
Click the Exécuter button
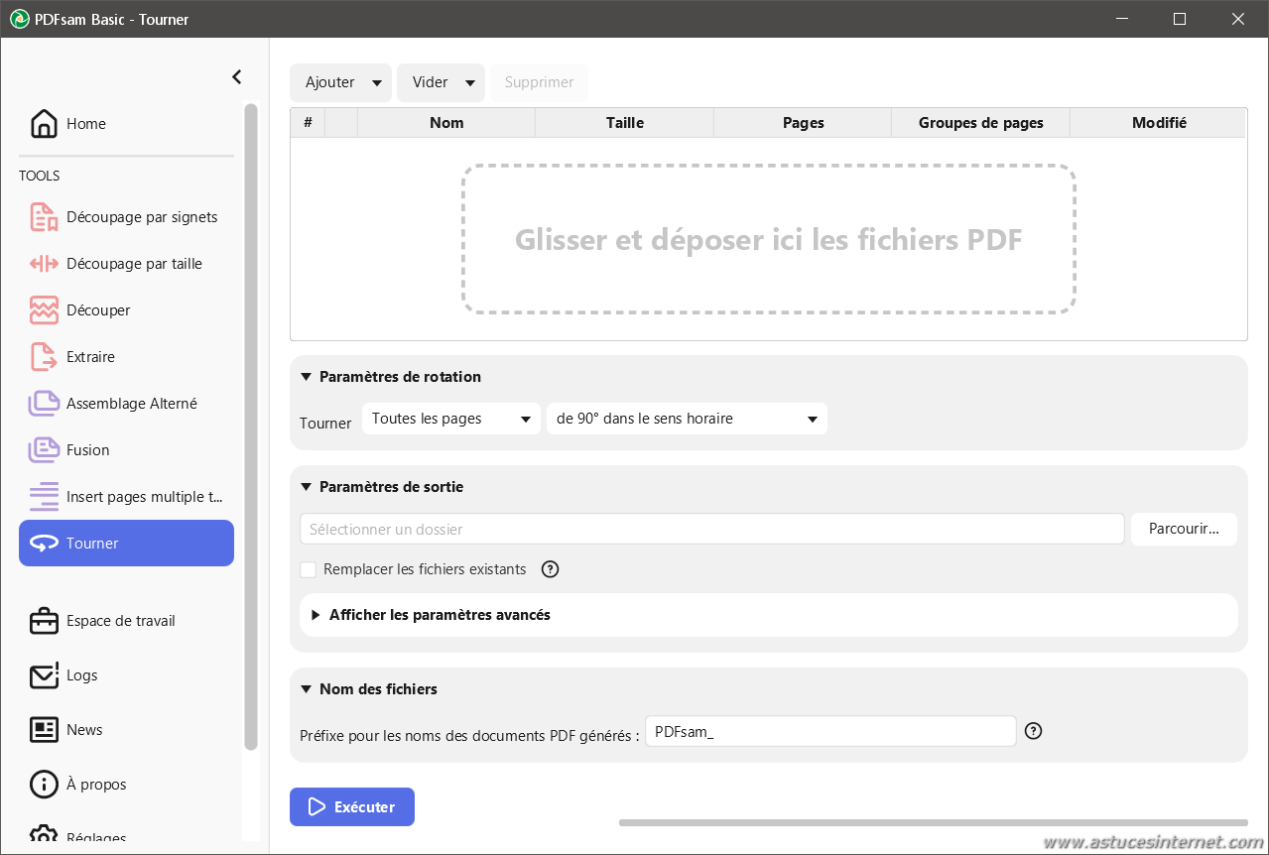click(x=352, y=807)
